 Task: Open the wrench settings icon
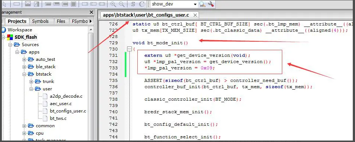click(x=211, y=4)
